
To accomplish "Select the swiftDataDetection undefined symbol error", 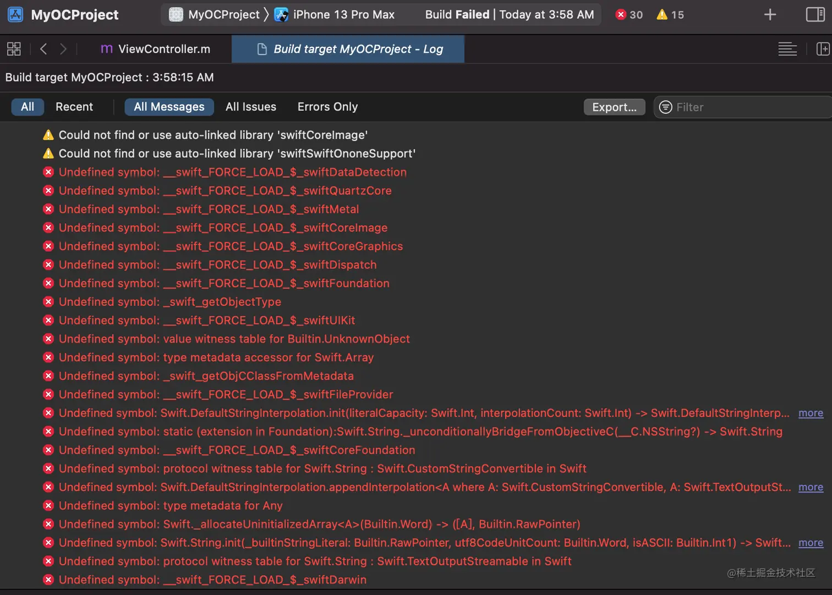I will (x=233, y=172).
